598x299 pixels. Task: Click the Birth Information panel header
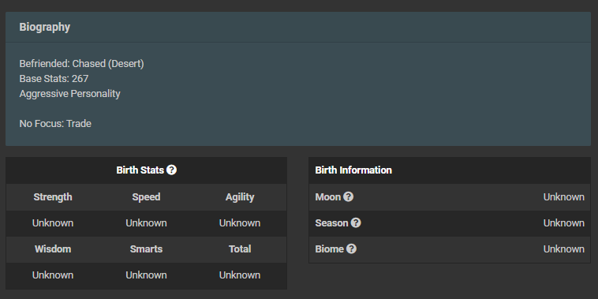click(450, 170)
